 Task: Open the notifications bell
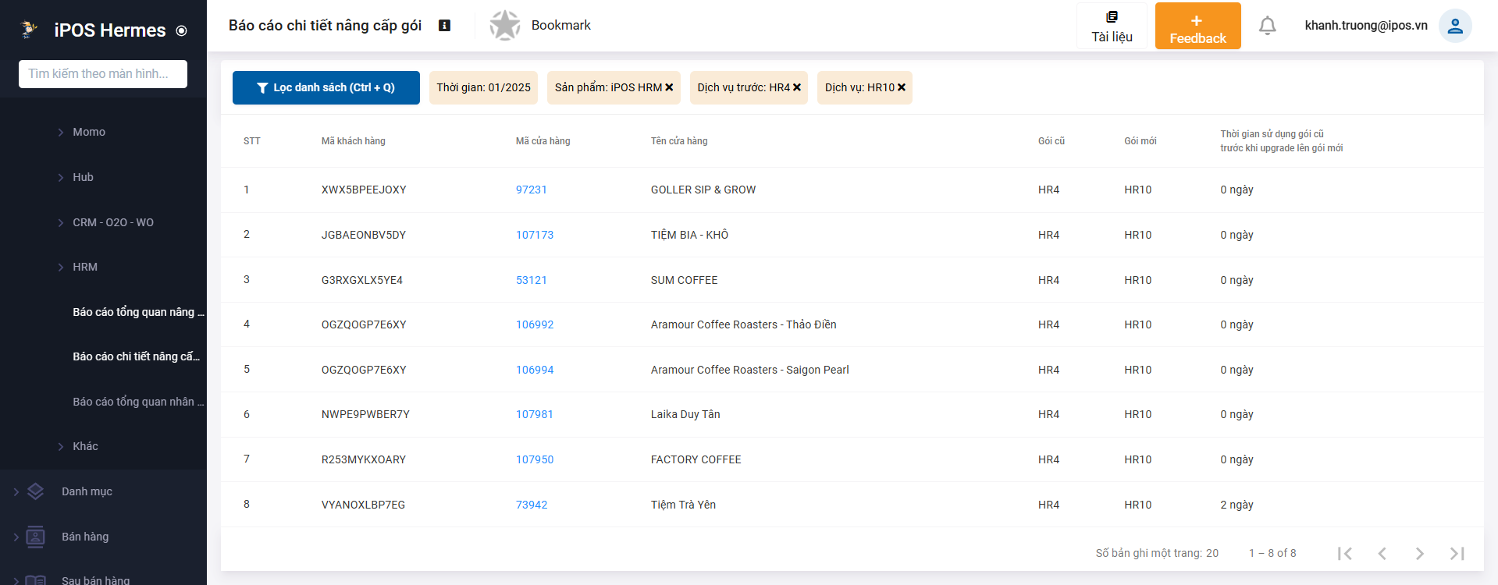pyautogui.click(x=1268, y=26)
